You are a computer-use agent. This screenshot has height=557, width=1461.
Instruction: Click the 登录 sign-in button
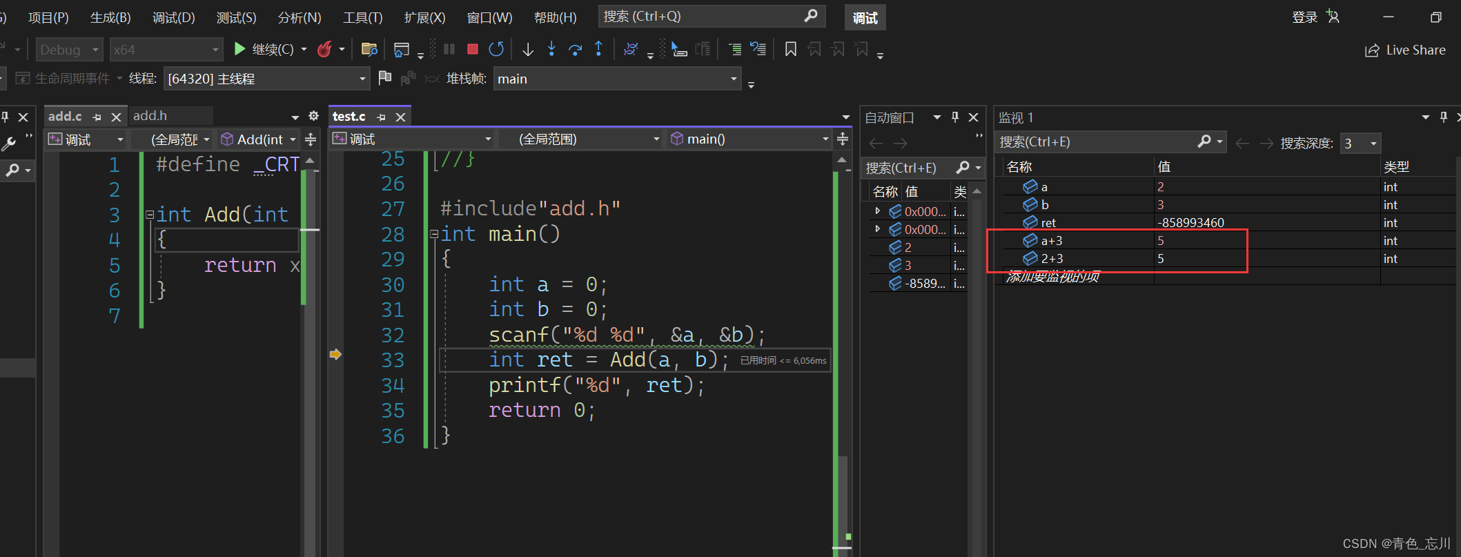coord(1304,17)
